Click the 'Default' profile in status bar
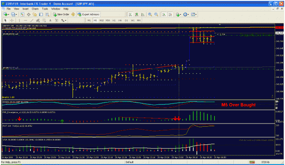 click(130, 162)
